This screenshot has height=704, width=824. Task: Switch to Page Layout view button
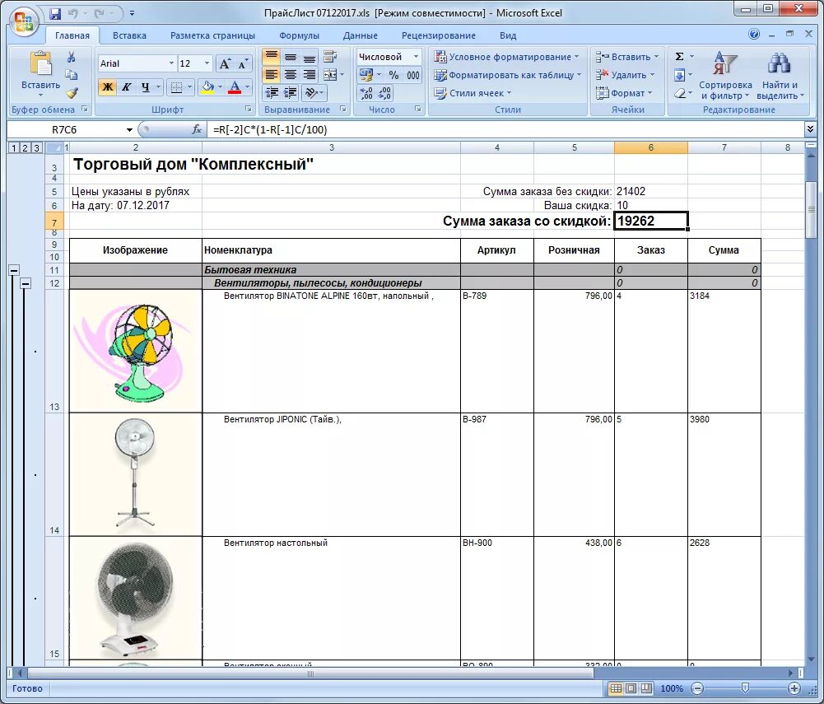click(x=631, y=688)
